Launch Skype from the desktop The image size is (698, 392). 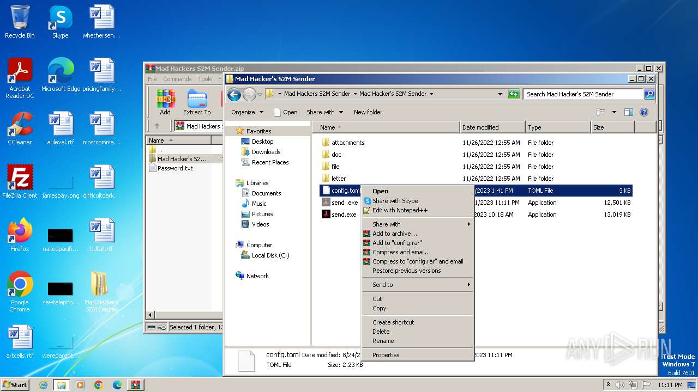[60, 22]
